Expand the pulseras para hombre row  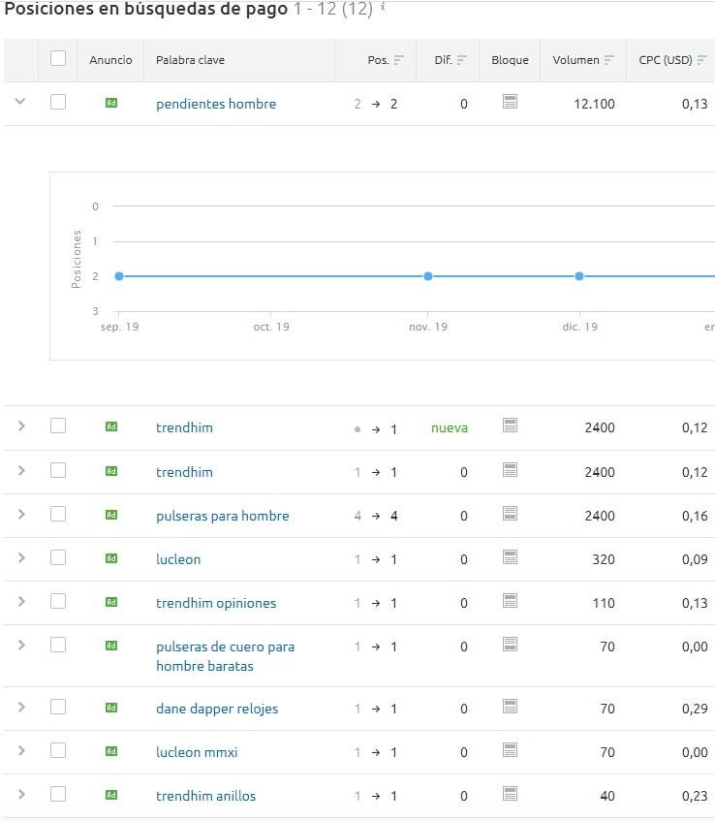[21, 514]
